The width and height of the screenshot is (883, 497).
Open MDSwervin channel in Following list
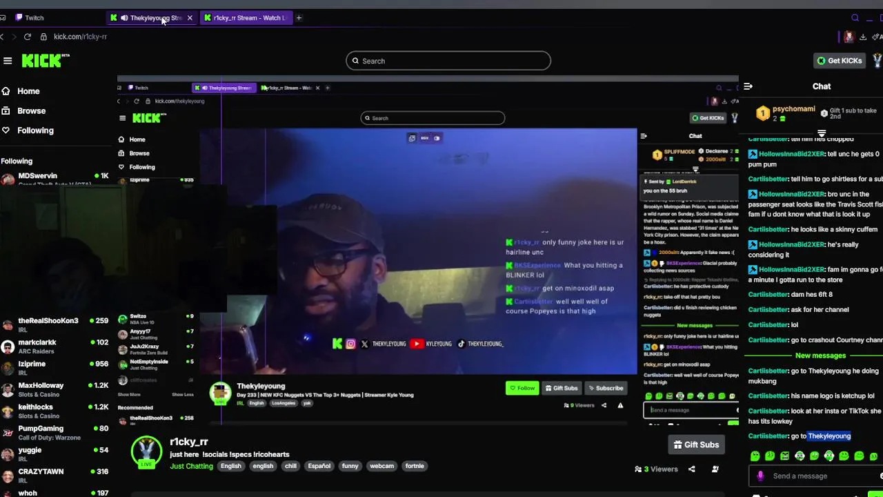coord(55,179)
